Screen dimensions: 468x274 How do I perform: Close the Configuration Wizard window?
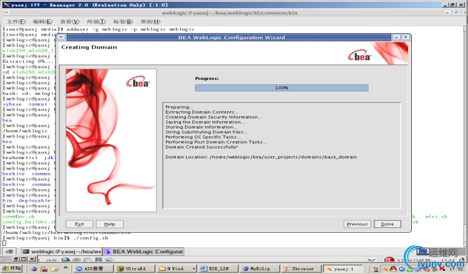(x=406, y=37)
